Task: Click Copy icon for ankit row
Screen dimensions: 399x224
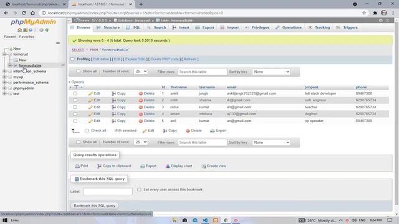Action: click(113, 93)
